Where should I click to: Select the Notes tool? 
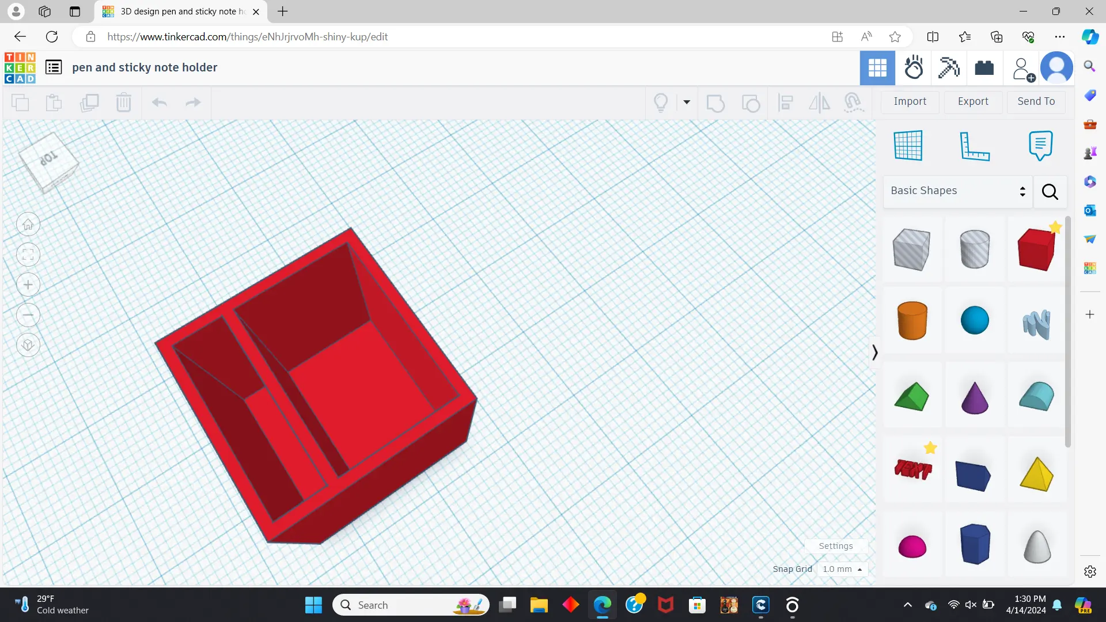[1040, 146]
